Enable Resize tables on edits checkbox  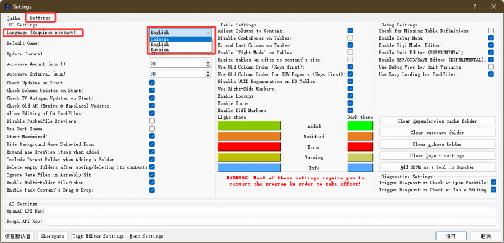click(350, 60)
